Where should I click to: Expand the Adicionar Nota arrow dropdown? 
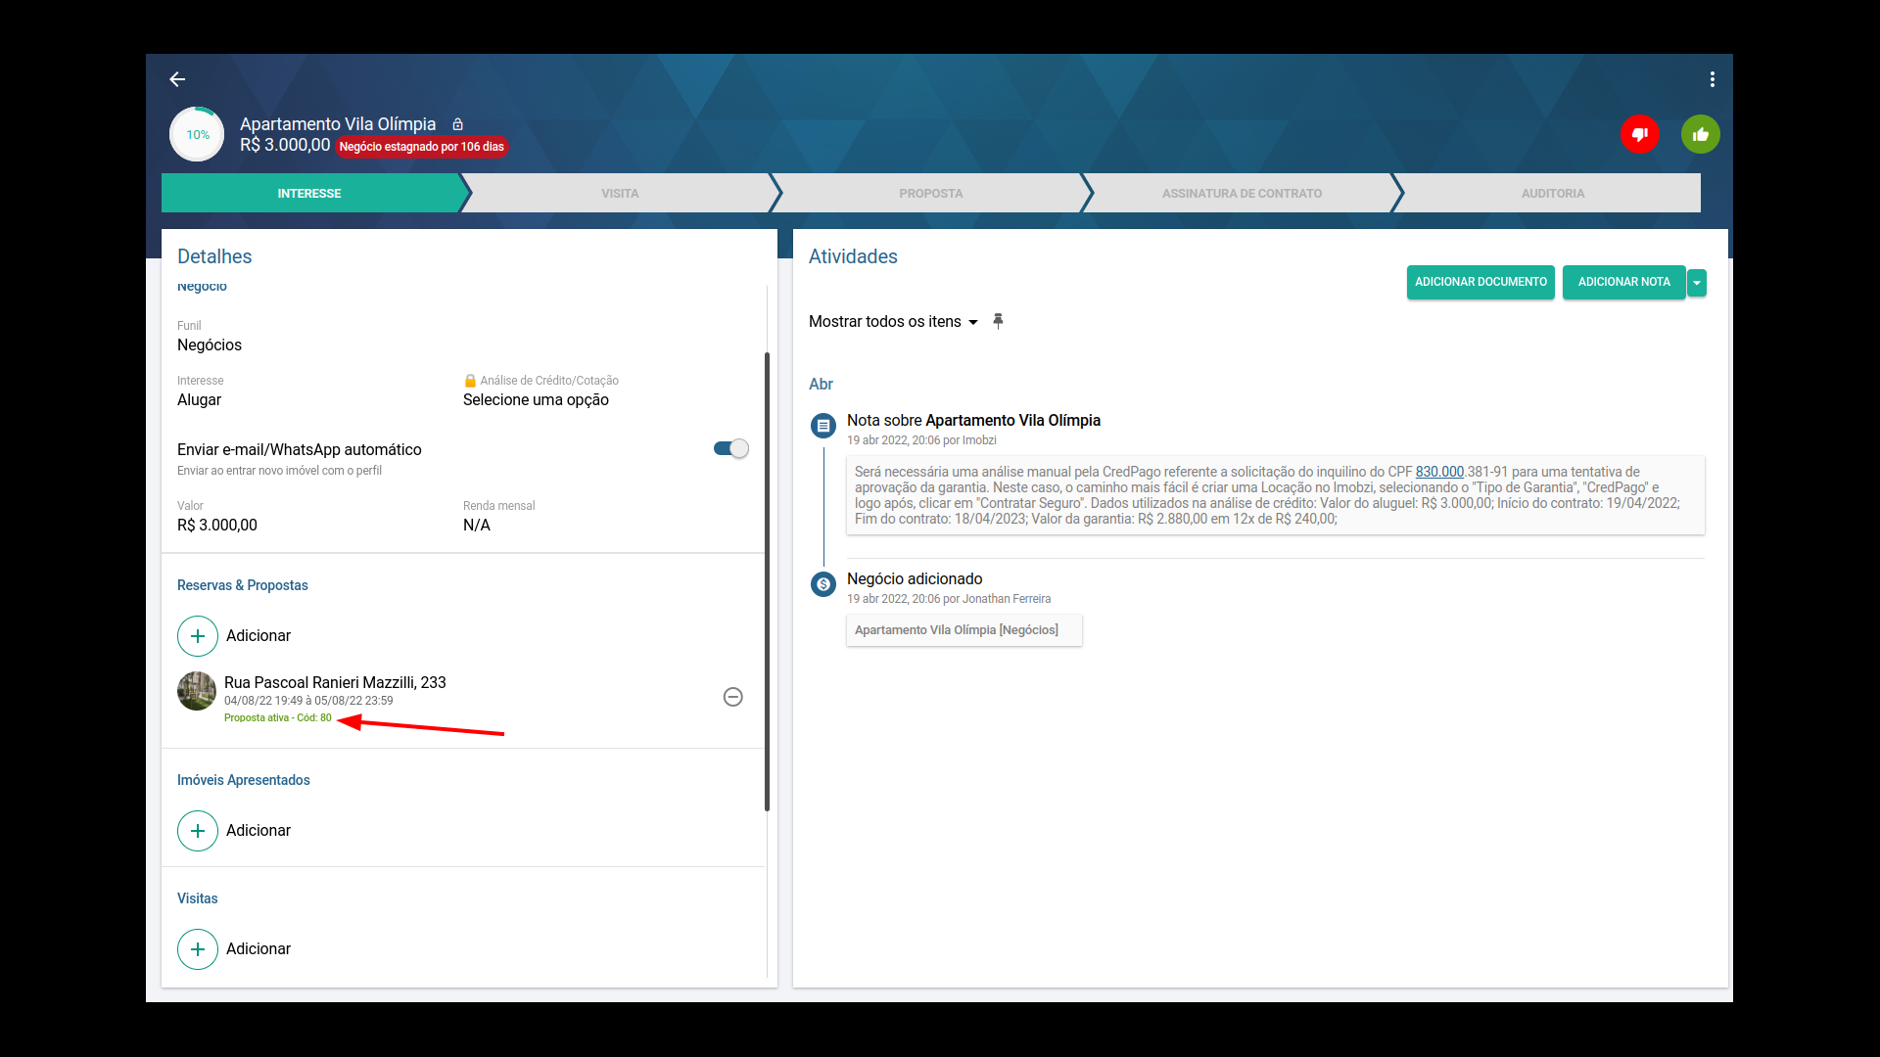click(x=1697, y=283)
